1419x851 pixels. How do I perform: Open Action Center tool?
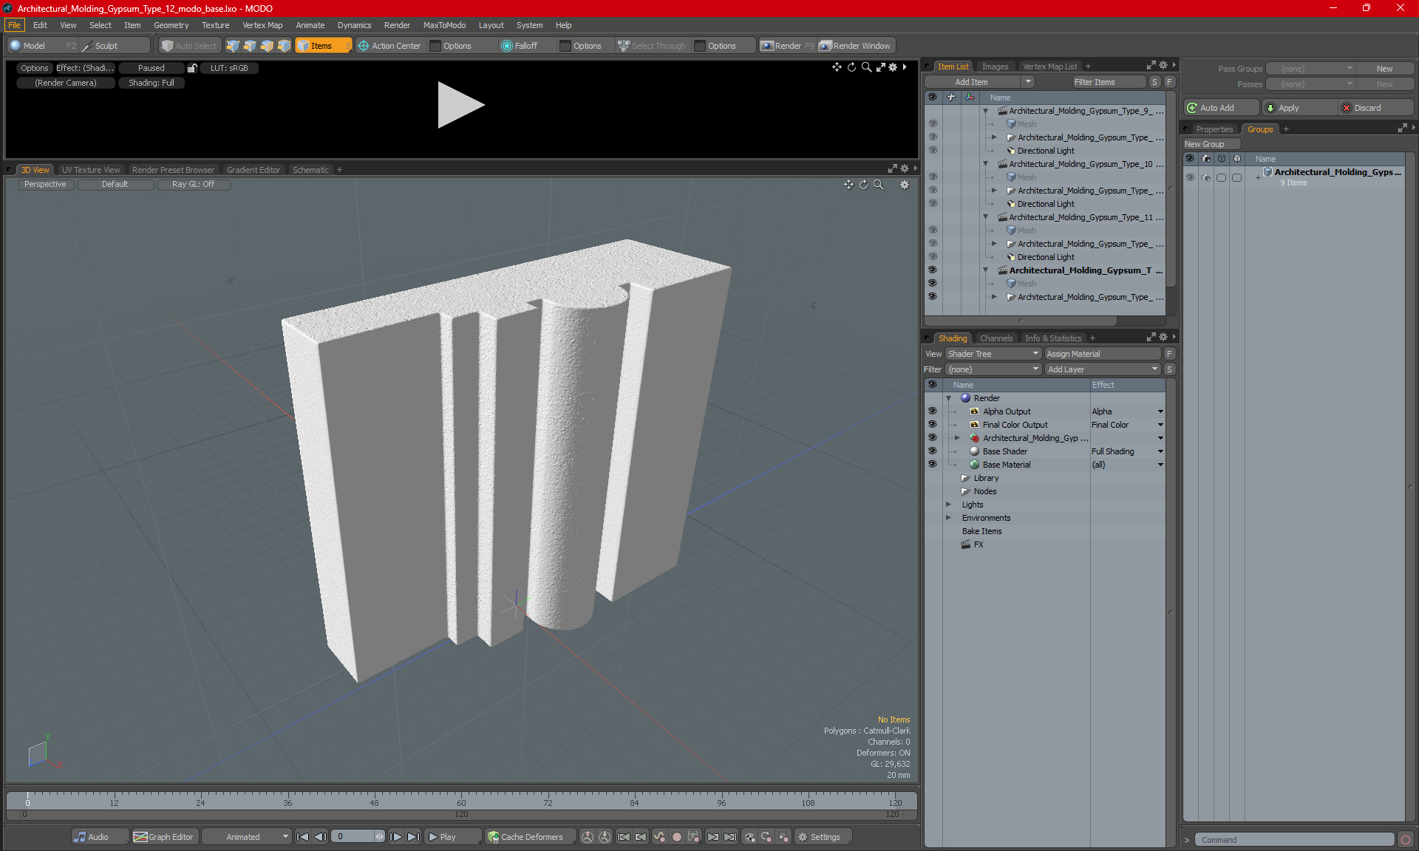click(x=389, y=46)
